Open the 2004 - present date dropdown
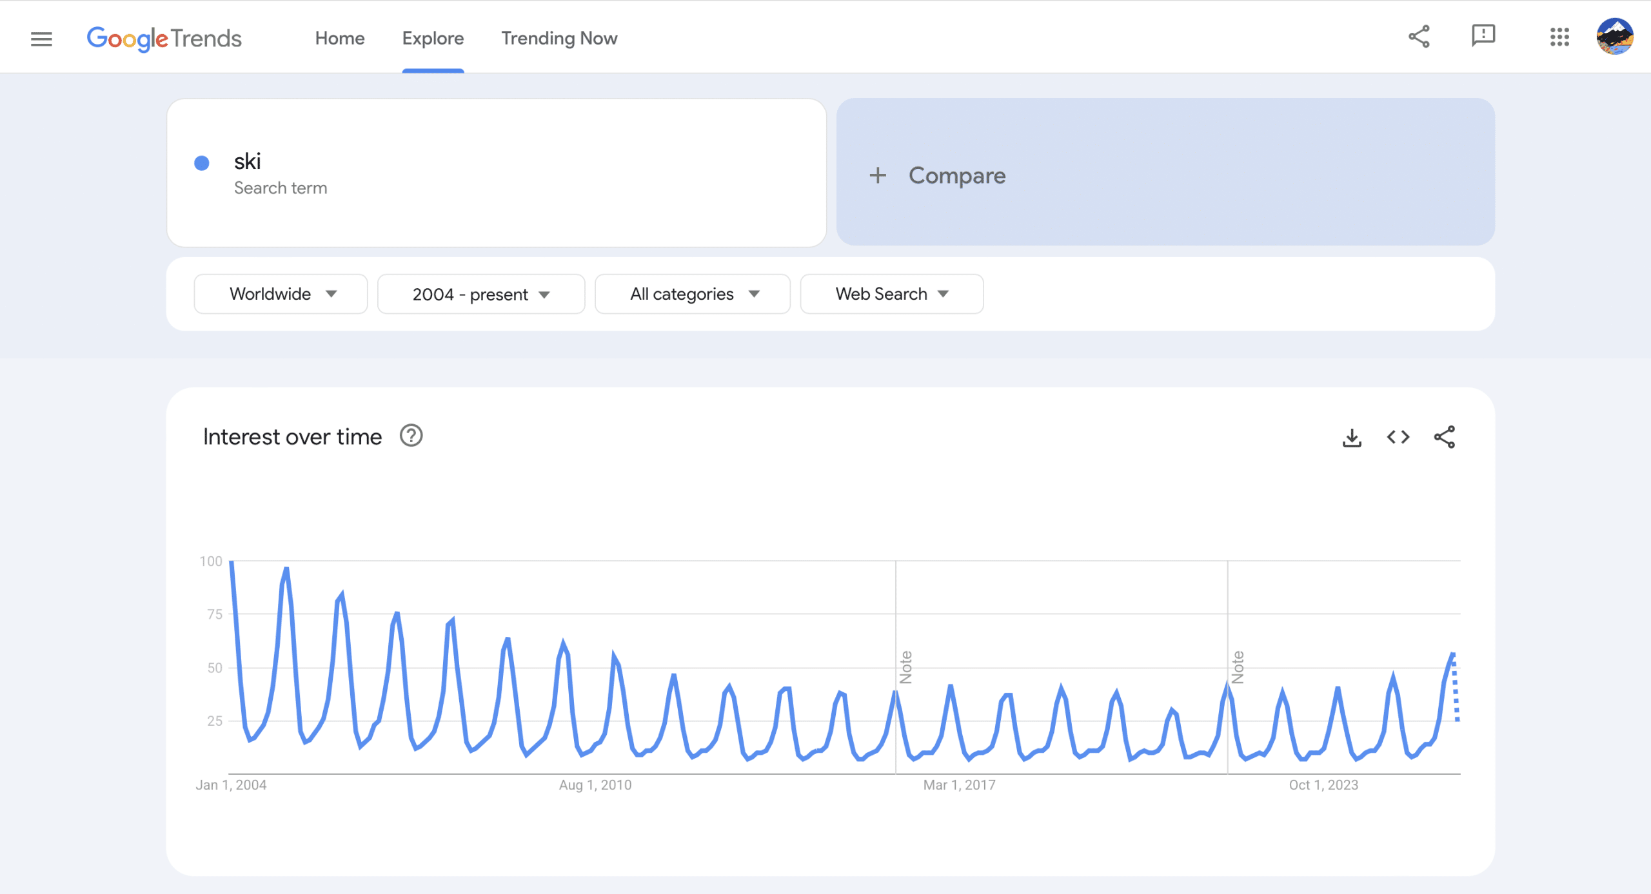Screen dimensions: 1651x894 (x=480, y=295)
